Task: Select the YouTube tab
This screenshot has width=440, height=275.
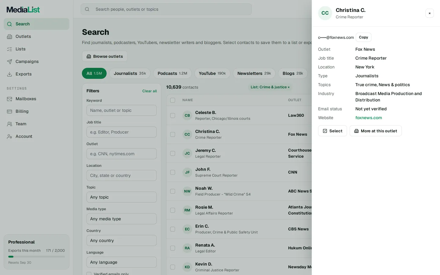Action: point(212,73)
